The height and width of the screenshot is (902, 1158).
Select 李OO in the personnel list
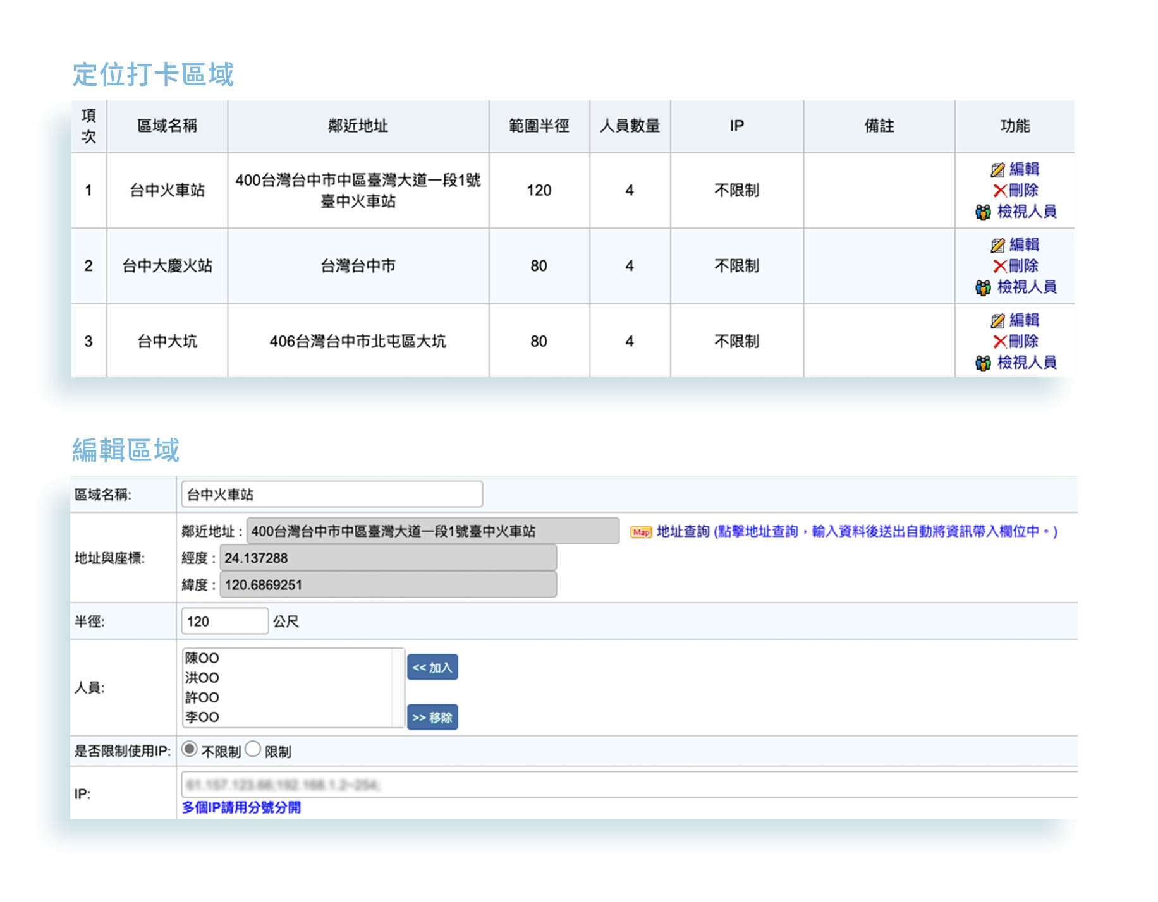pyautogui.click(x=202, y=717)
